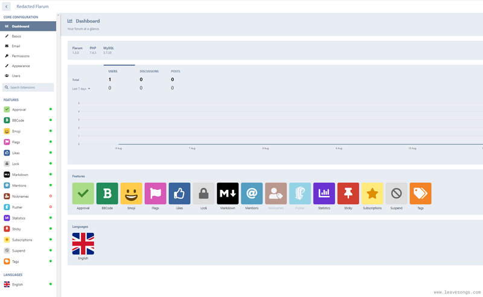Click the Redacted Flarum forum title
Screen dimensions: 483x297
(x=33, y=6)
